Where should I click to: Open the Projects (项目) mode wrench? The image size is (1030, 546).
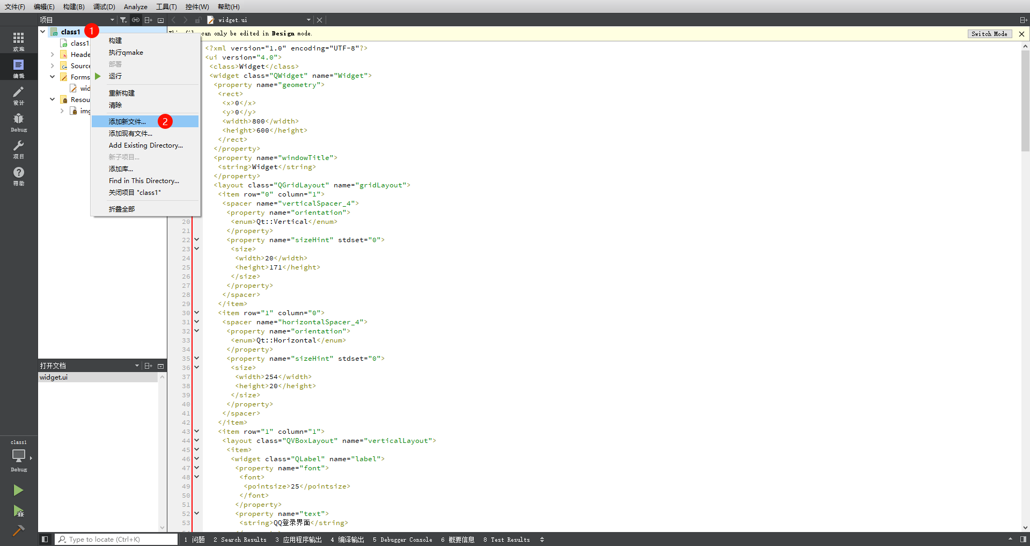pos(19,149)
